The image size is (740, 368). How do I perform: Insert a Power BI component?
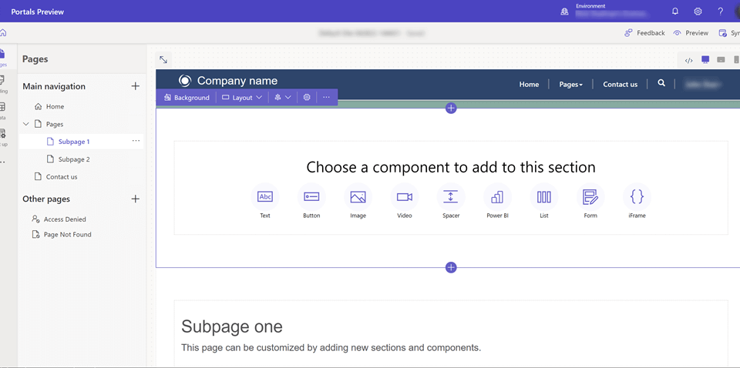click(x=497, y=197)
